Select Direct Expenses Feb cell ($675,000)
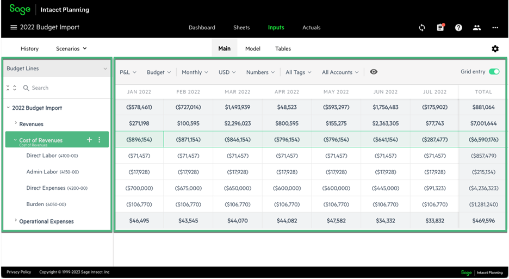Image resolution: width=509 pixels, height=279 pixels. pos(188,188)
